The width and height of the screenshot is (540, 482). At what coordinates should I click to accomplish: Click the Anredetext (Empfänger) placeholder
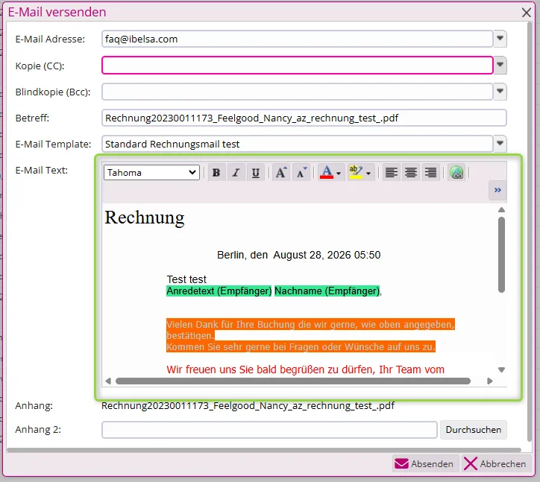[x=219, y=291]
